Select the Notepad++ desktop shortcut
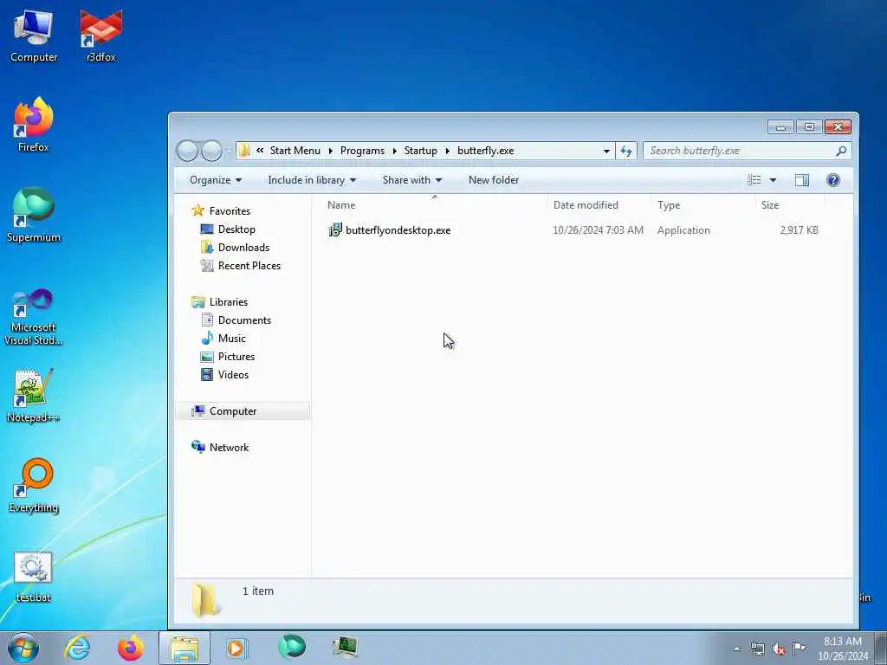The width and height of the screenshot is (887, 665). 34,395
